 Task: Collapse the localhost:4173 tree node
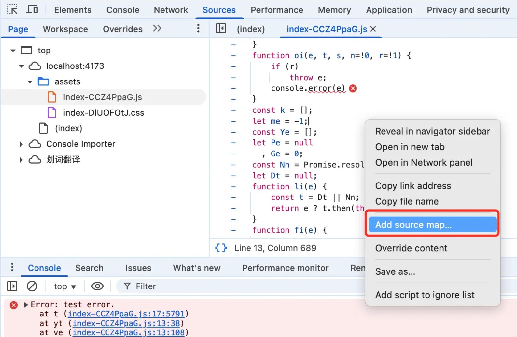21,66
